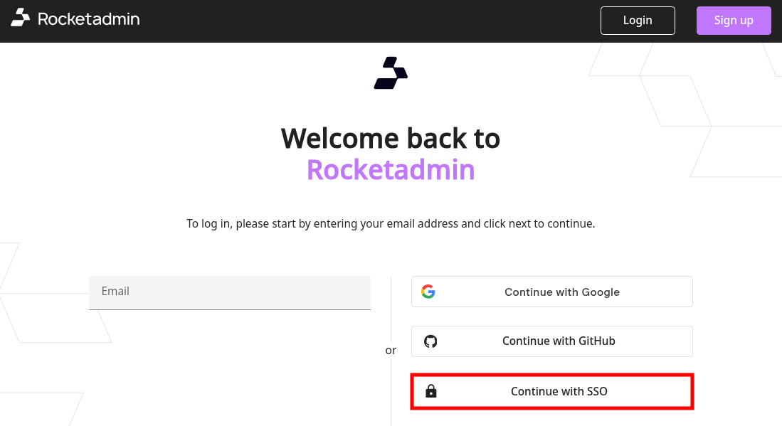
Task: Select Continue with SSO
Action: pos(559,391)
